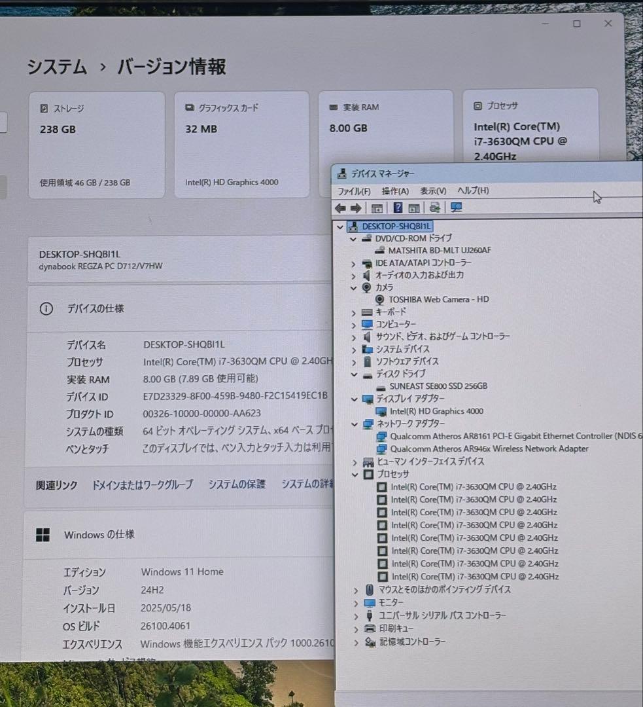Click the Show/Hide Console Tree toolbar icon

click(x=376, y=208)
